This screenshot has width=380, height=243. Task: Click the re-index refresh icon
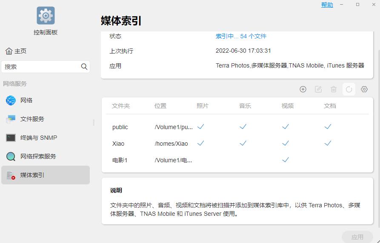pyautogui.click(x=349, y=89)
